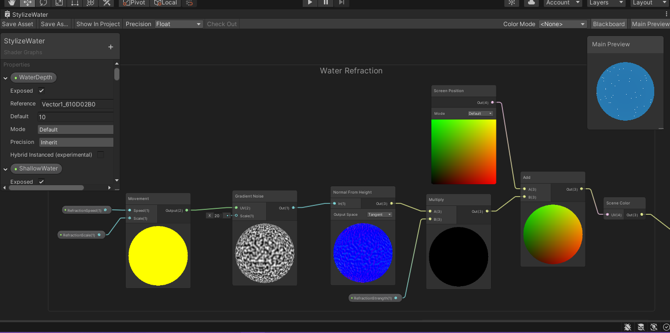The height and width of the screenshot is (333, 670).
Task: Click the grid snapping icon
Action: click(x=189, y=3)
